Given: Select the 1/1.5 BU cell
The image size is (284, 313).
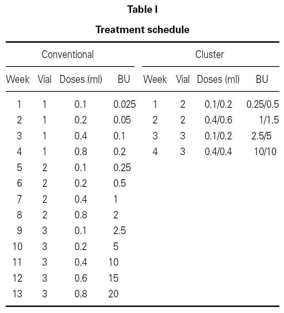Looking at the screenshot, I should point(269,120).
